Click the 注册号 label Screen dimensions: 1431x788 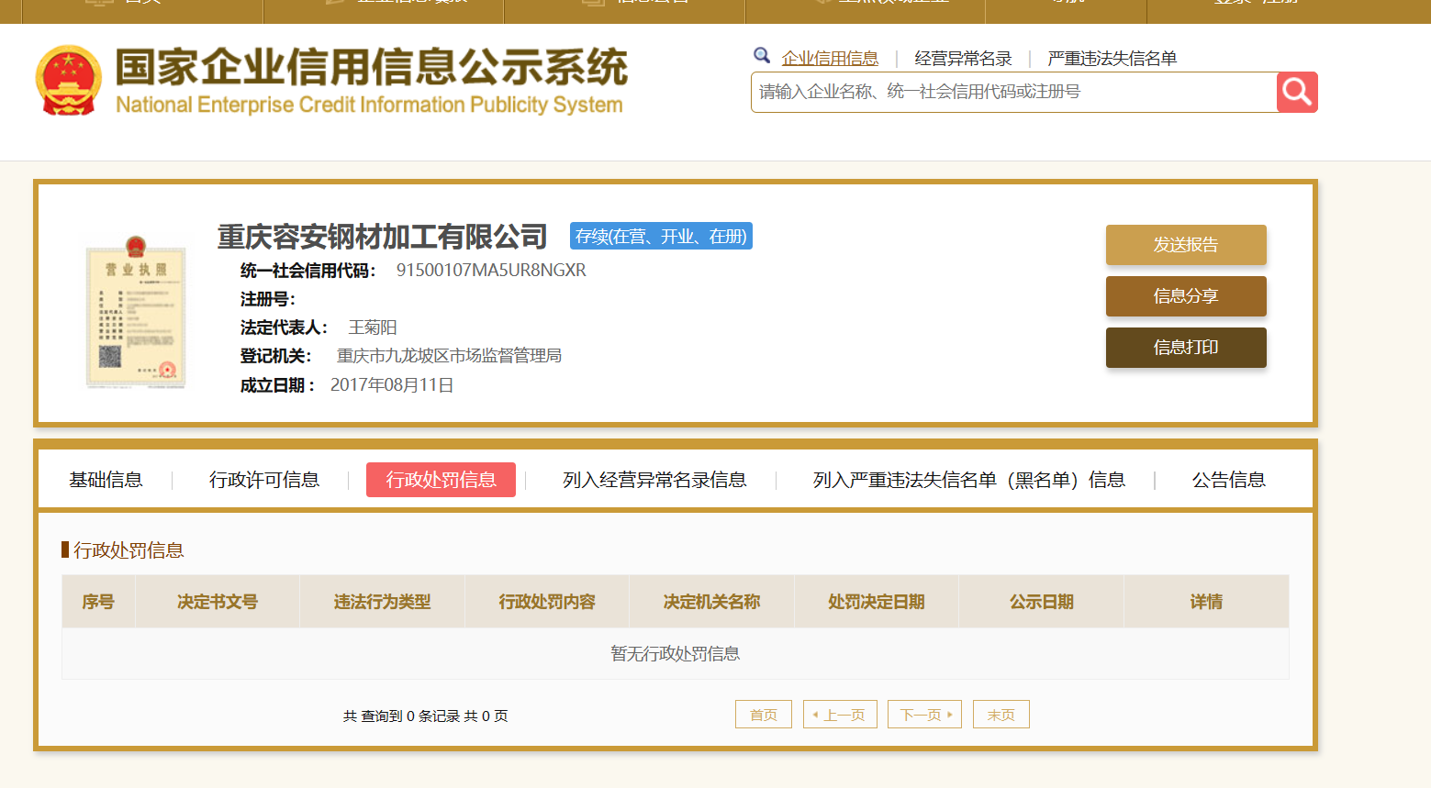(x=267, y=299)
